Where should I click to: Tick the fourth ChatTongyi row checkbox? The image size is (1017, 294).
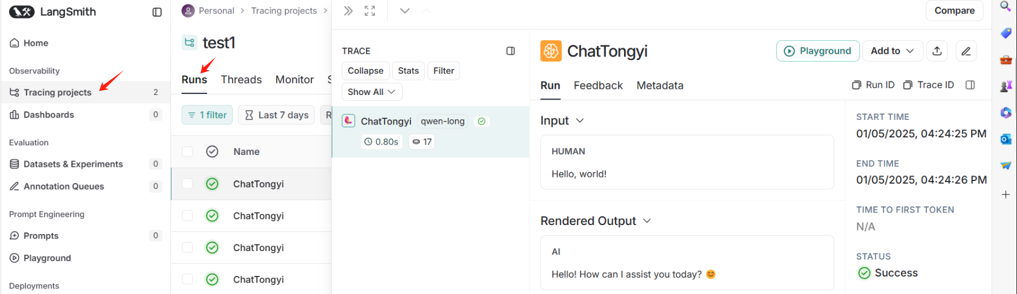(187, 279)
